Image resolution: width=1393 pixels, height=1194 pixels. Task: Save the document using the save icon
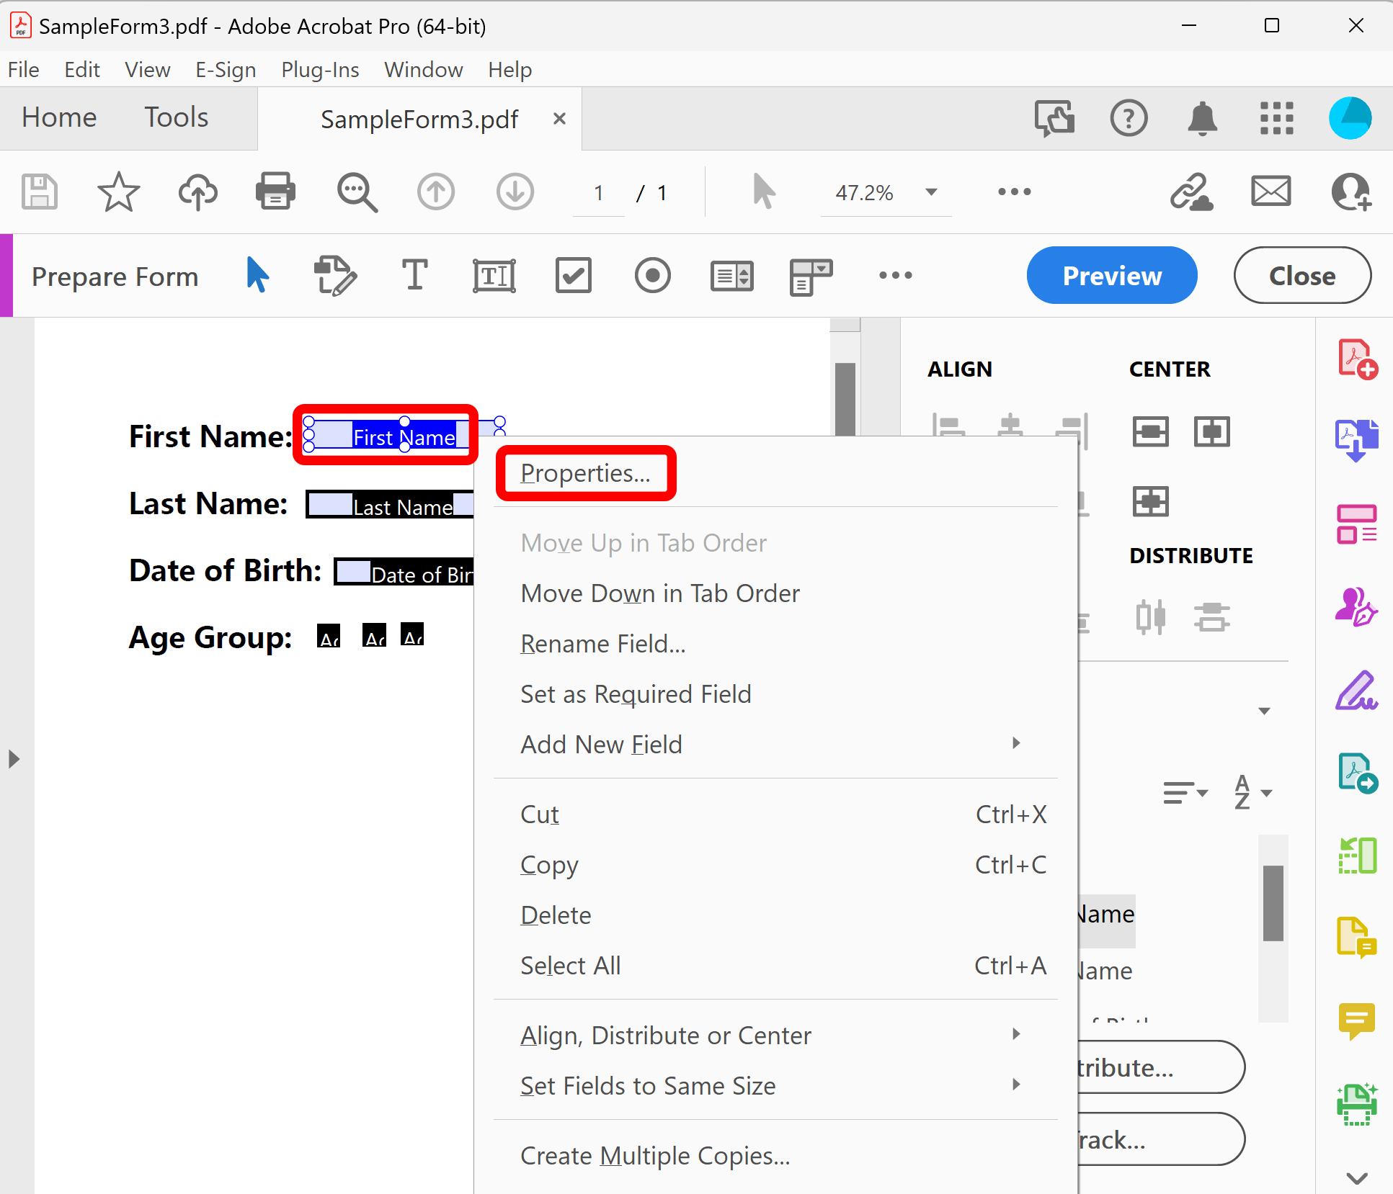point(39,192)
